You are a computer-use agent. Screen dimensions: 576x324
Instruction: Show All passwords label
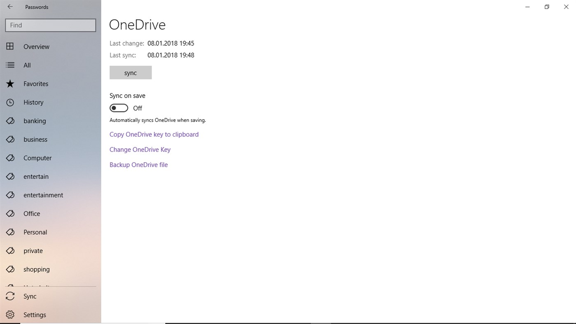pos(27,65)
